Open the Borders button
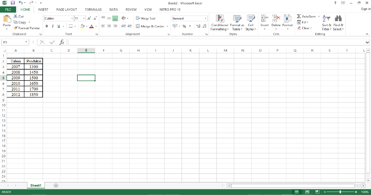Image resolution: width=371 pixels, height=195 pixels. click(x=71, y=26)
